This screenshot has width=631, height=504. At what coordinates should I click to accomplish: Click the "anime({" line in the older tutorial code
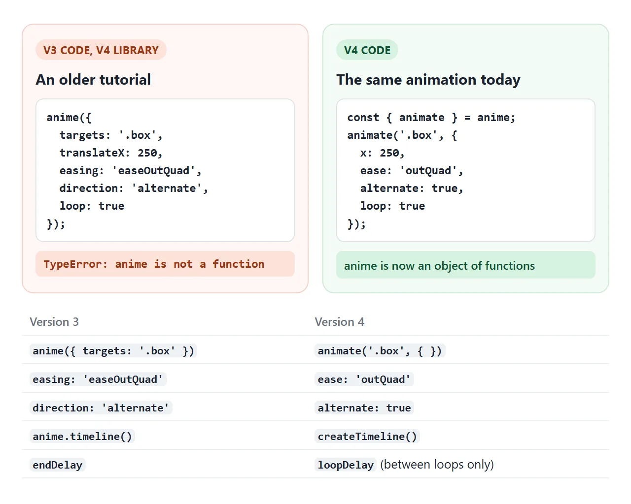[x=69, y=118]
